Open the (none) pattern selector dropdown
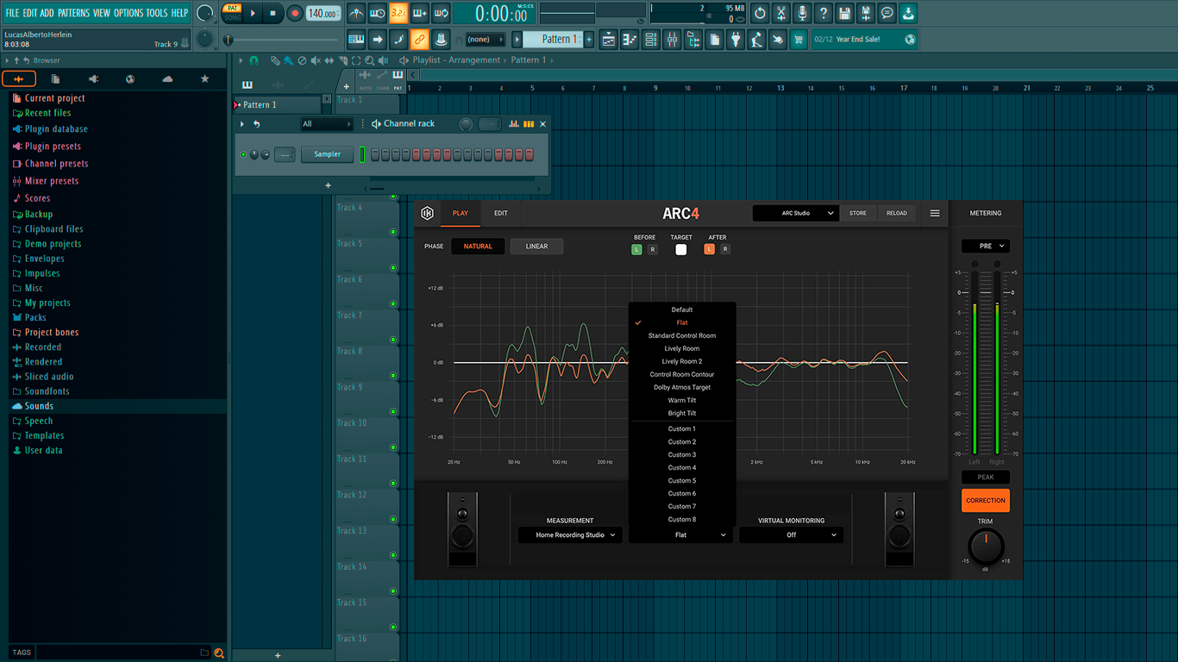This screenshot has height=662, width=1178. click(x=485, y=39)
